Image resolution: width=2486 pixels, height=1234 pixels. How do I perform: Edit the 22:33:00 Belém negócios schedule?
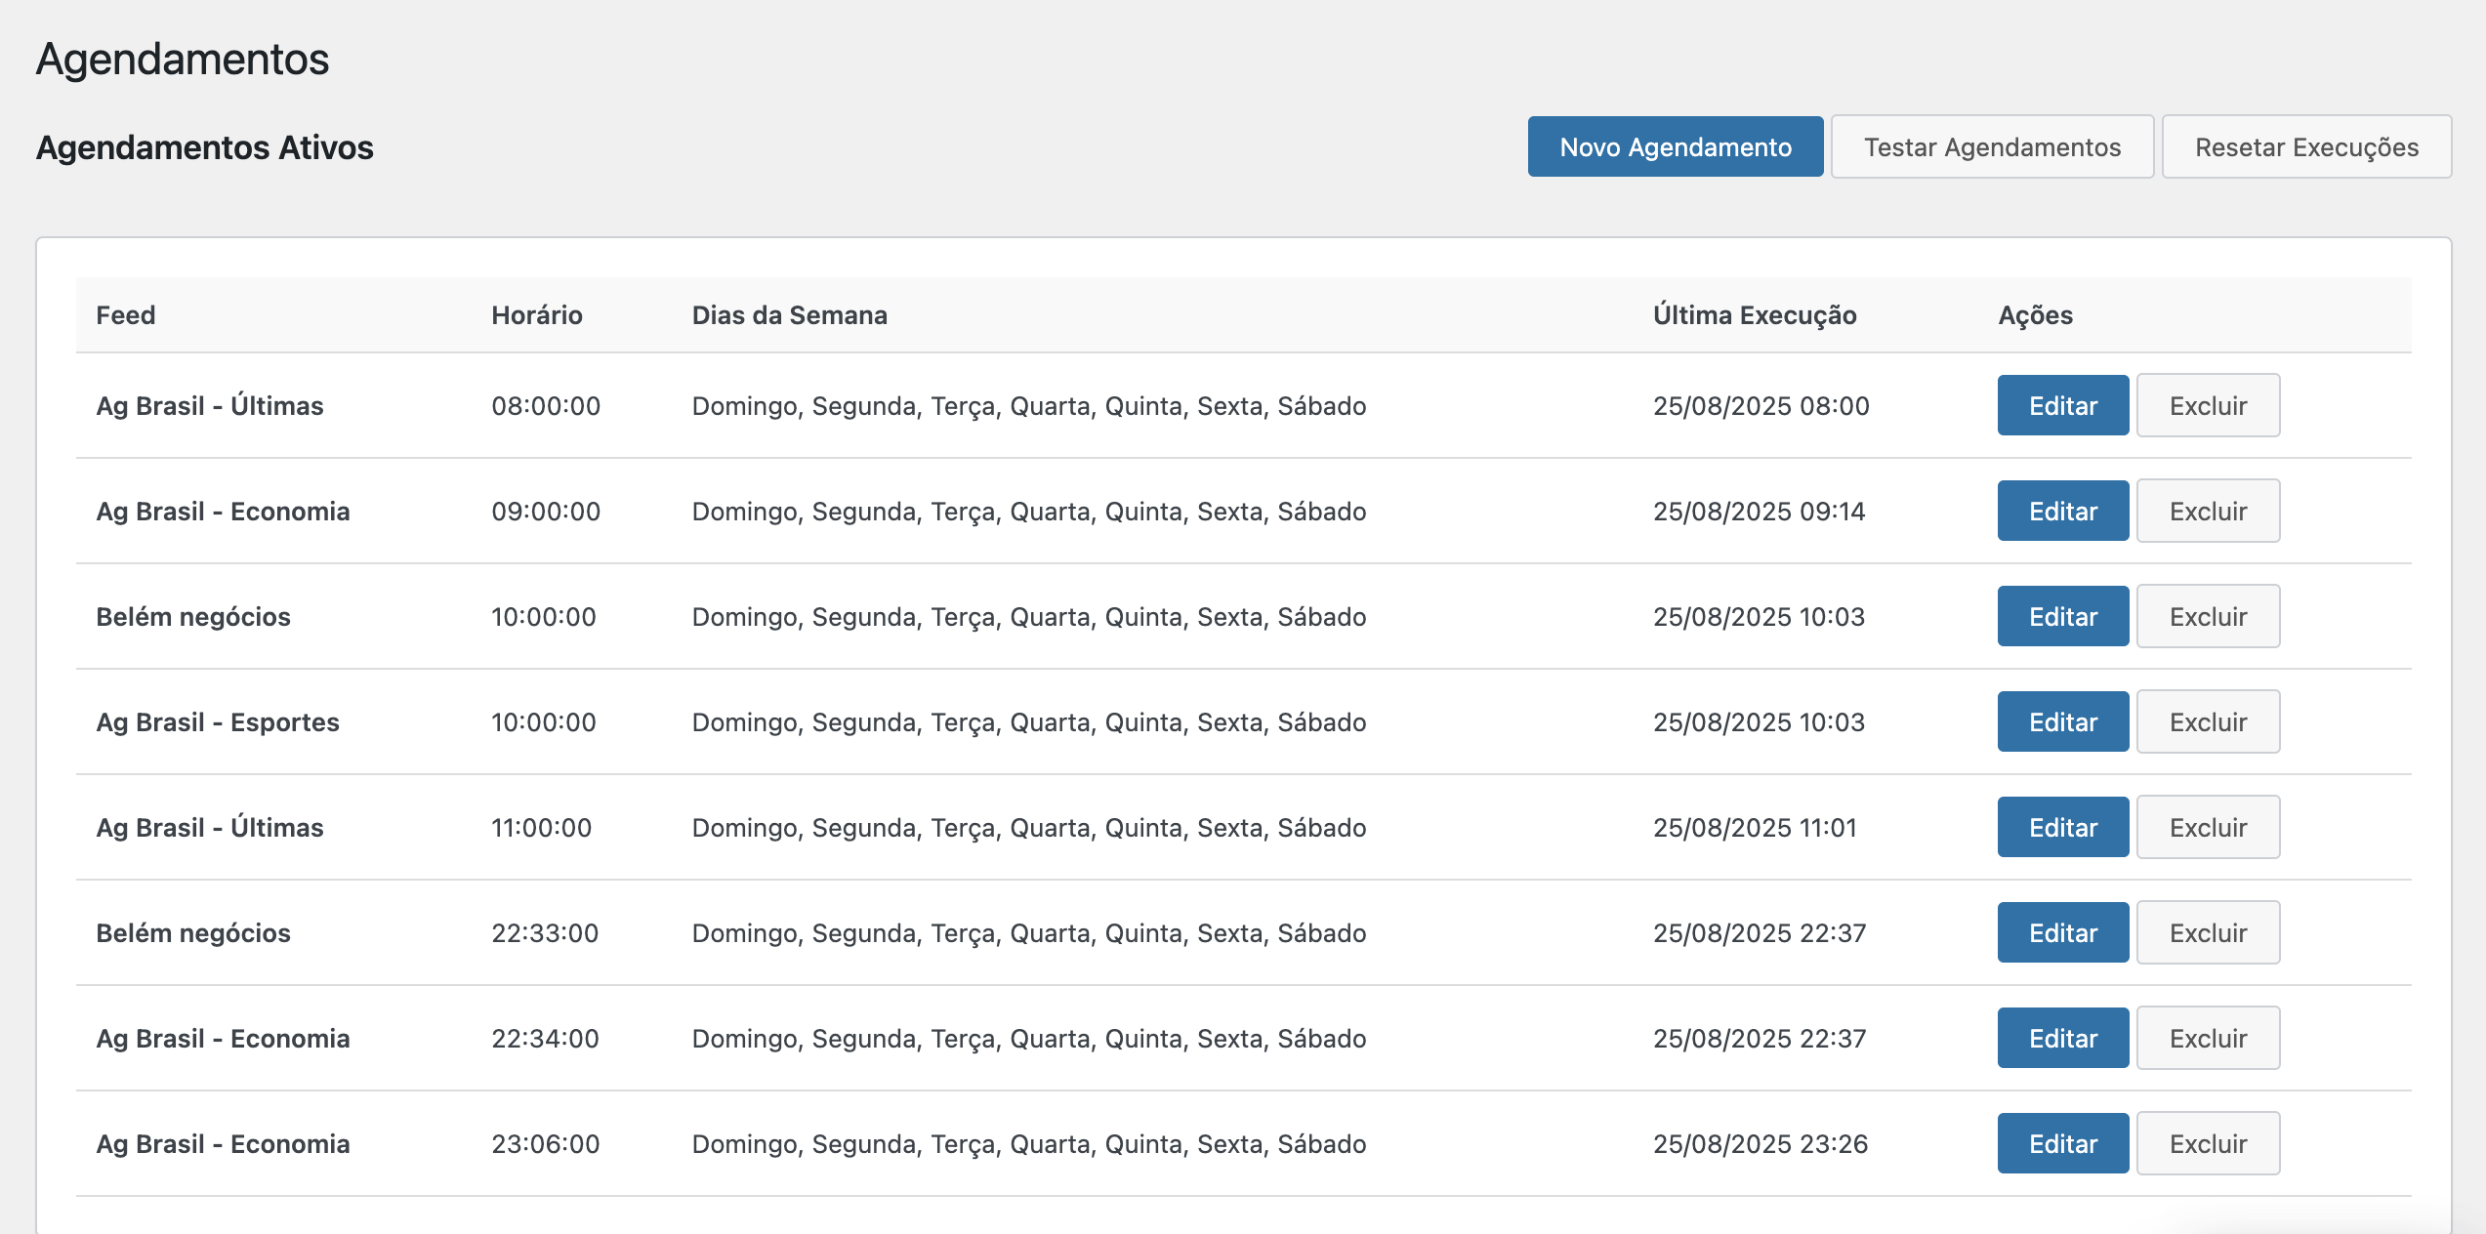[2063, 932]
